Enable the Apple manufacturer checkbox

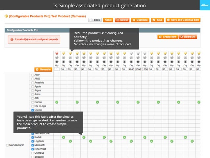coord(33,86)
